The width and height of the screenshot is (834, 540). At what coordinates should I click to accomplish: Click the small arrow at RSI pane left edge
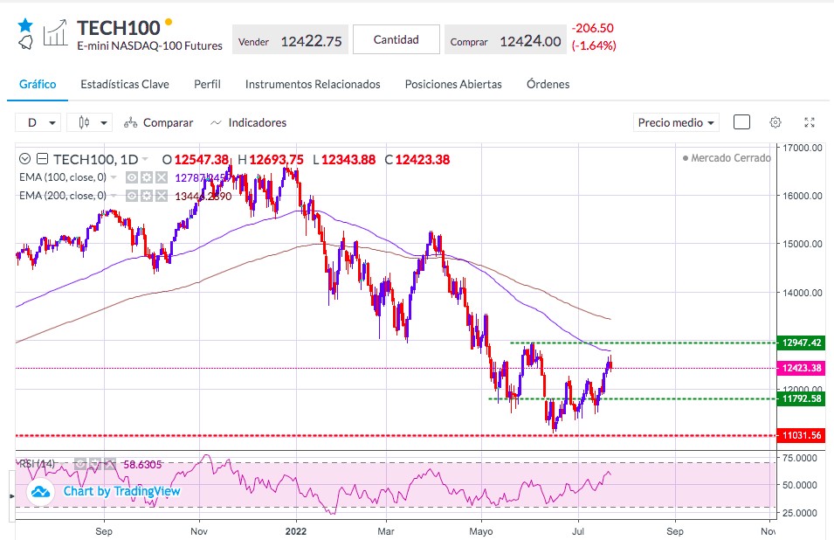click(x=12, y=495)
